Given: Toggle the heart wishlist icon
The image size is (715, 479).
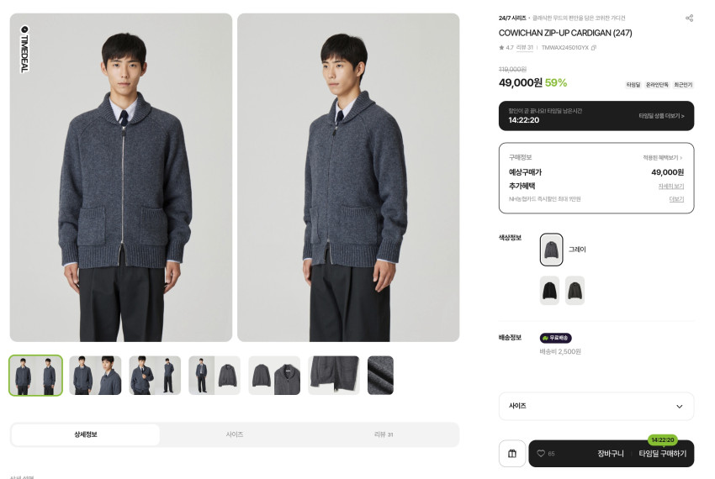Looking at the screenshot, I should click(541, 454).
